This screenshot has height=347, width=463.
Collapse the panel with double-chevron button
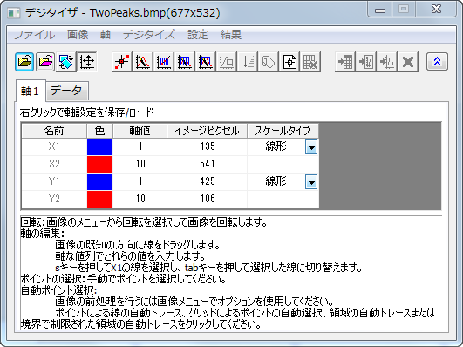click(x=437, y=61)
